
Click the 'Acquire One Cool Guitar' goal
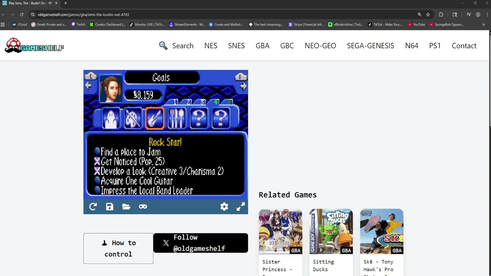click(x=133, y=181)
